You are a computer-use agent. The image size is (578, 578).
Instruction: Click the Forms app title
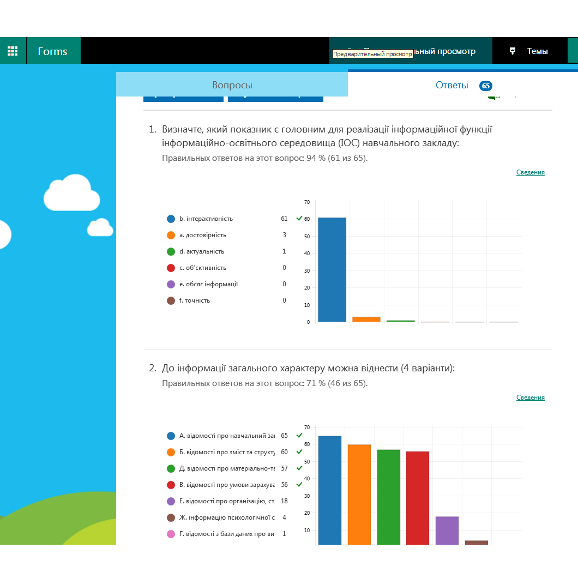(x=52, y=51)
